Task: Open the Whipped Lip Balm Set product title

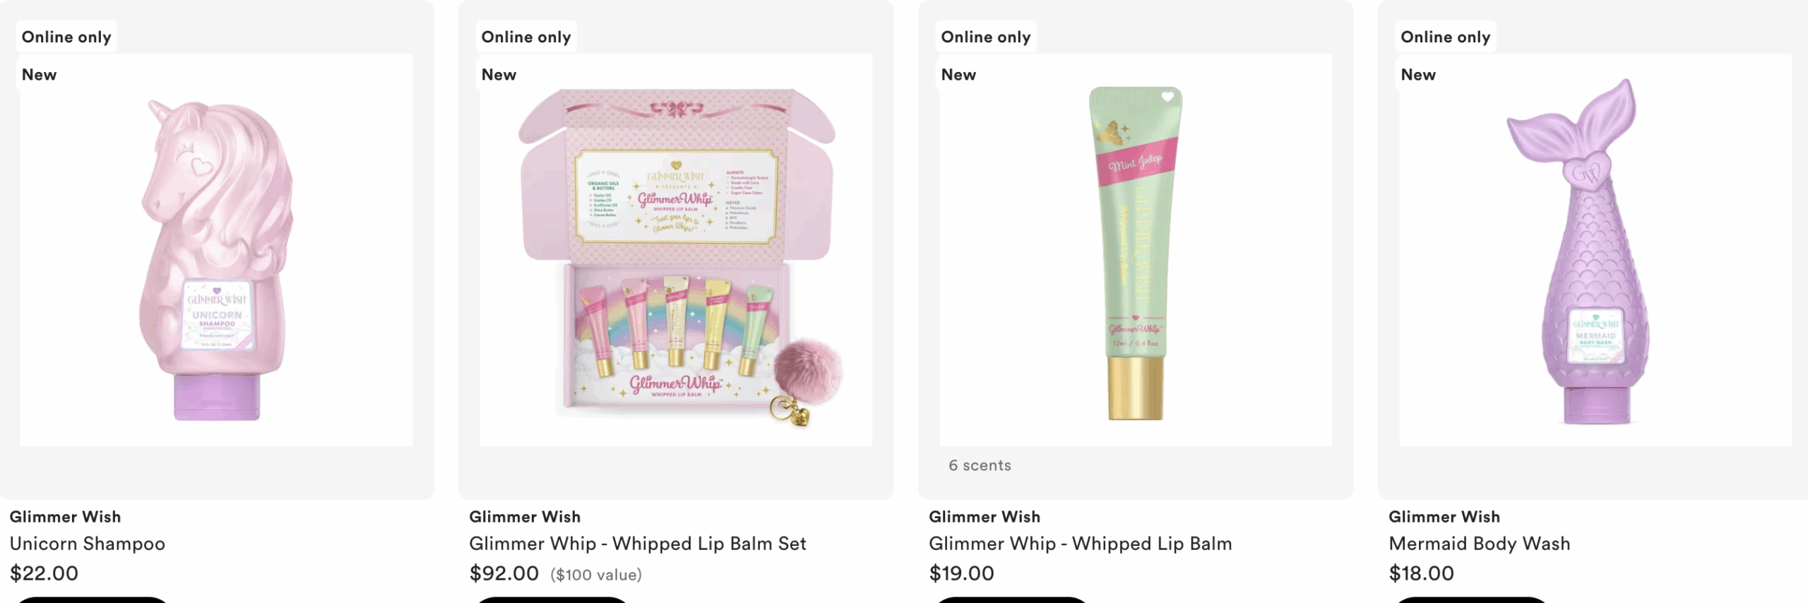Action: pos(637,544)
